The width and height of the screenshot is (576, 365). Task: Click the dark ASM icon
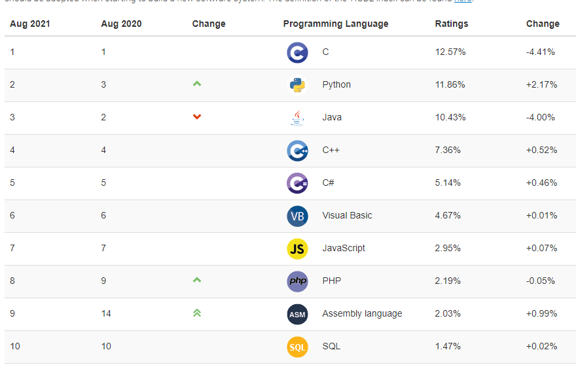click(297, 314)
